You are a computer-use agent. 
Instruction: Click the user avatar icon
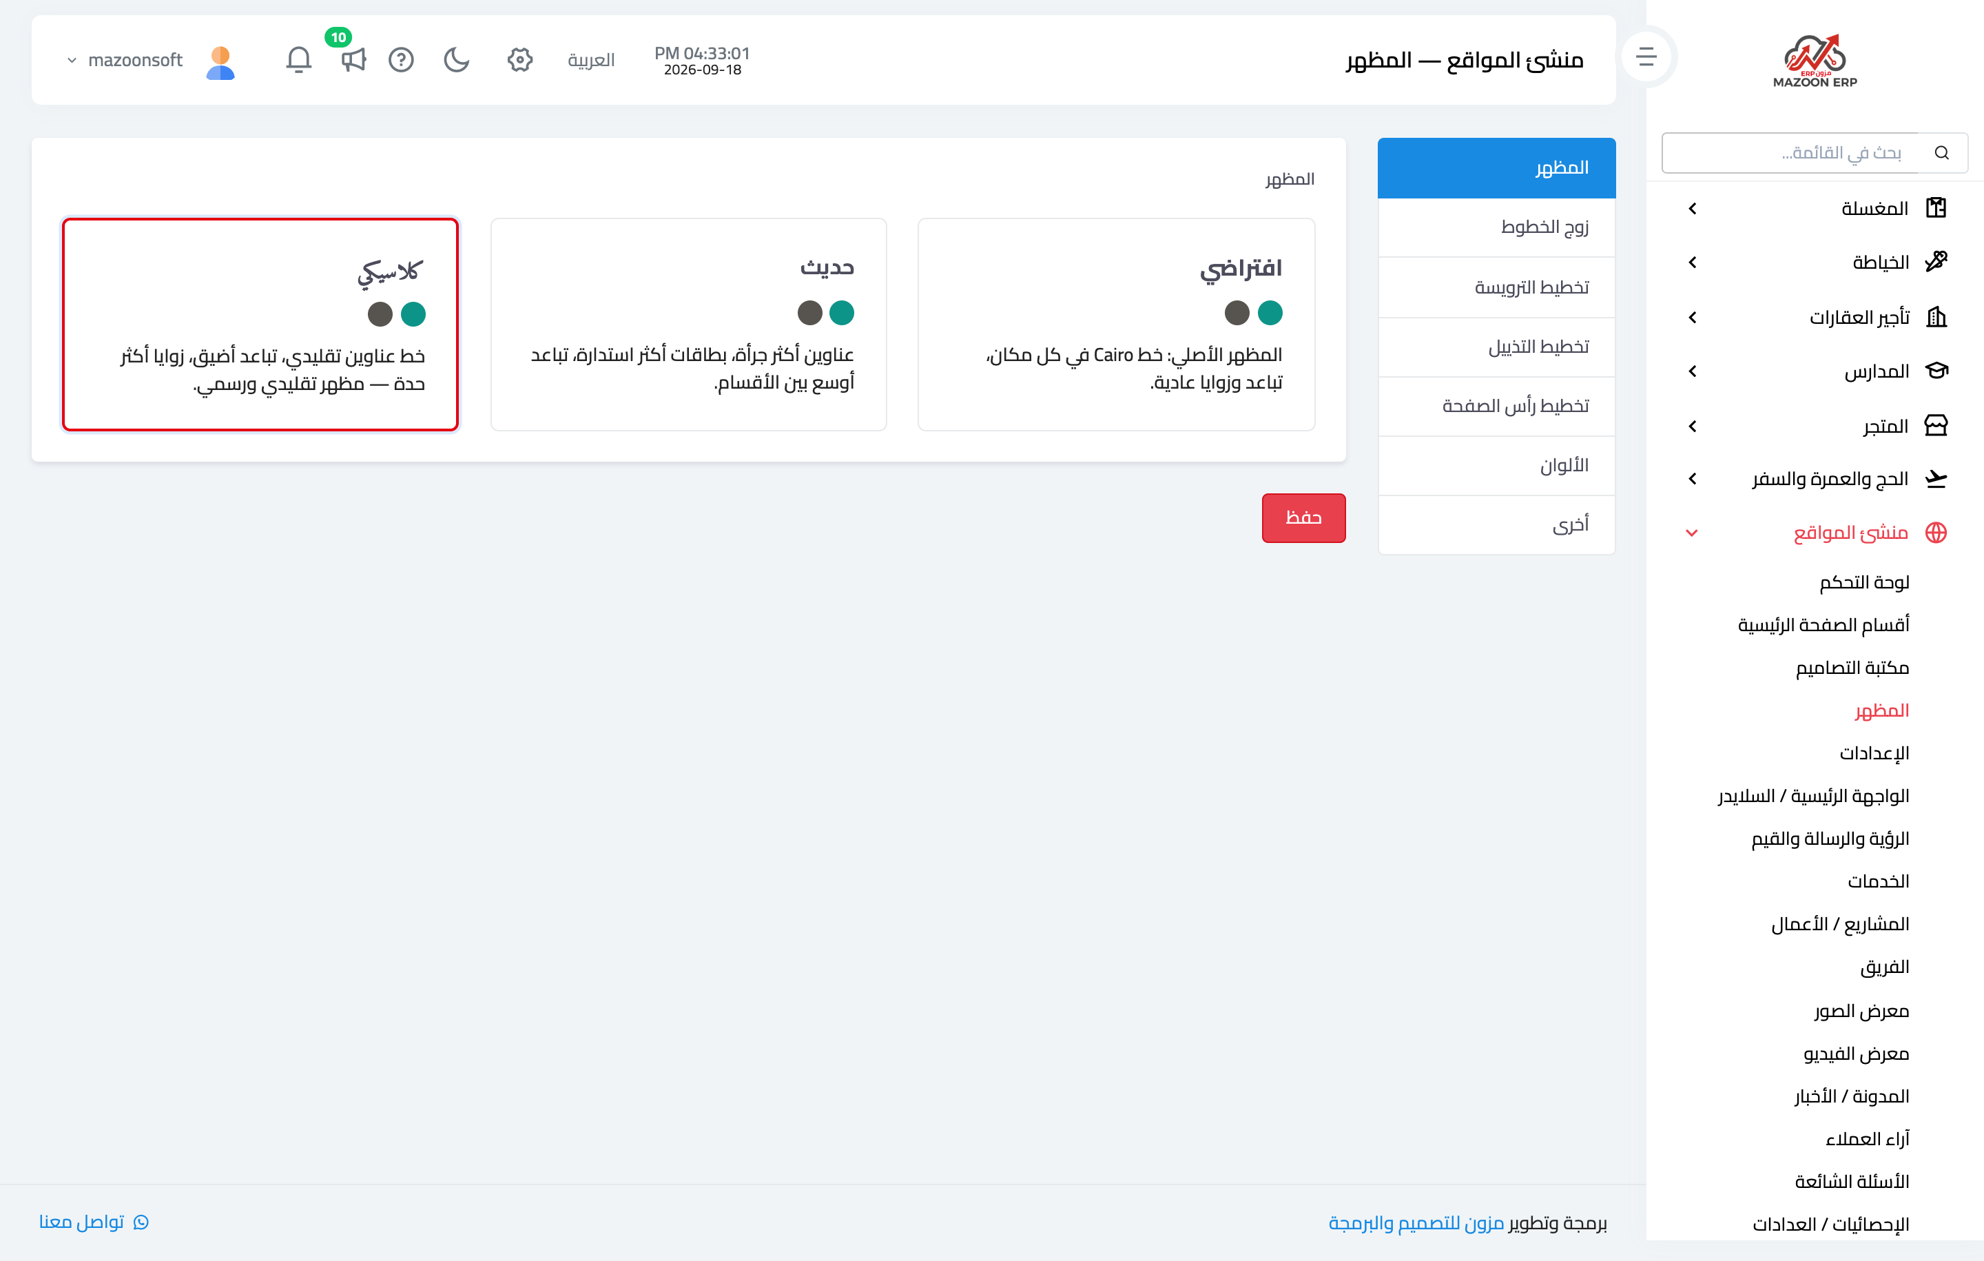[220, 62]
